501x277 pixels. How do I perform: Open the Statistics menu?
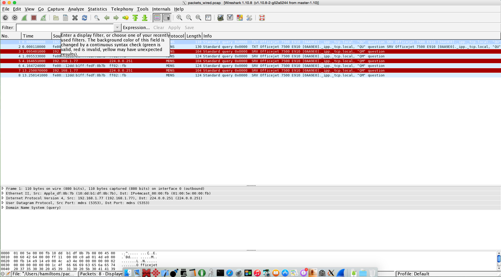click(x=97, y=9)
